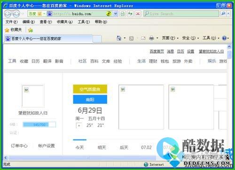Click into the Live Search input field
This screenshot has width=235, height=170.
point(181,14)
